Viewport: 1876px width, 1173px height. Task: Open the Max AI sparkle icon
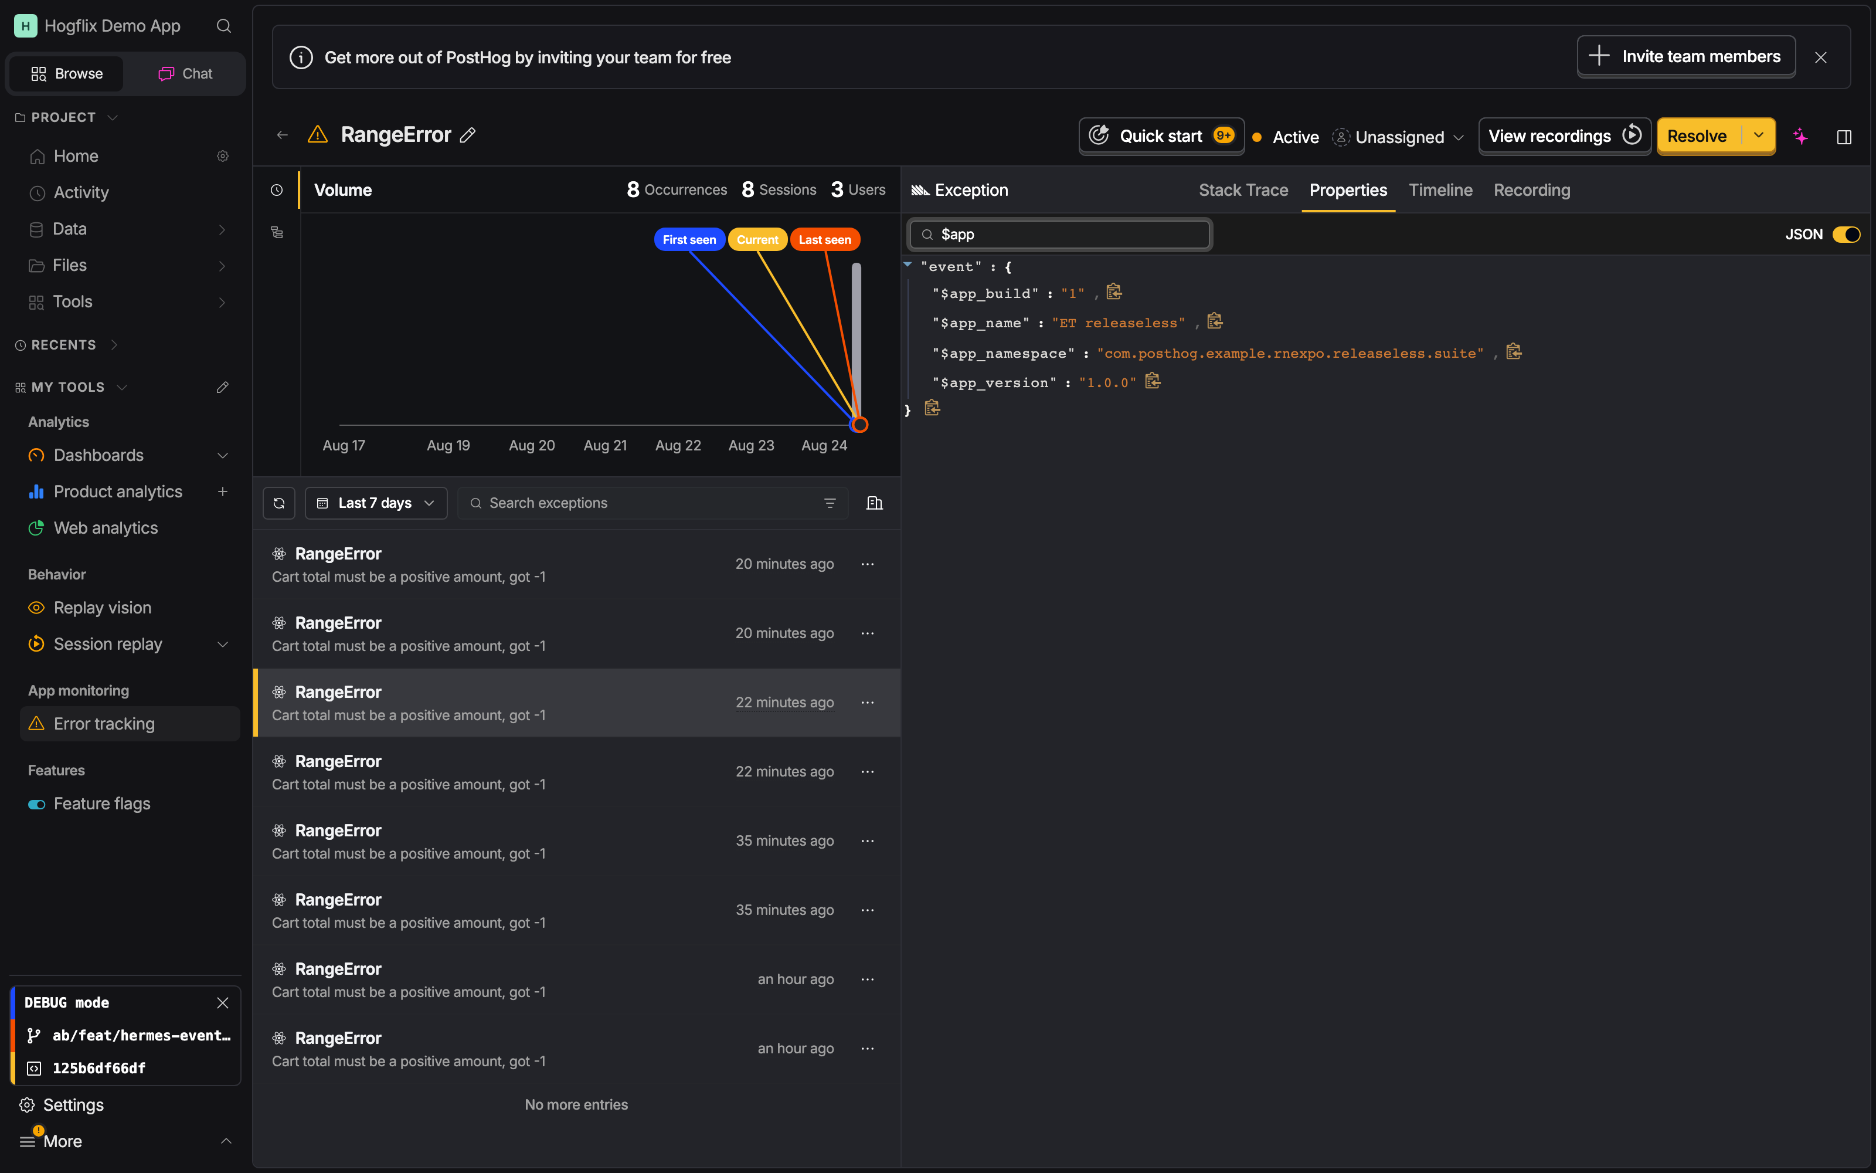coord(1801,137)
